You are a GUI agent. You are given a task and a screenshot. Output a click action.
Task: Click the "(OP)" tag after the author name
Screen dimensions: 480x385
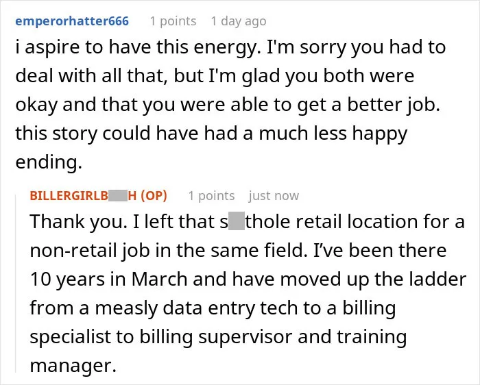[154, 196]
